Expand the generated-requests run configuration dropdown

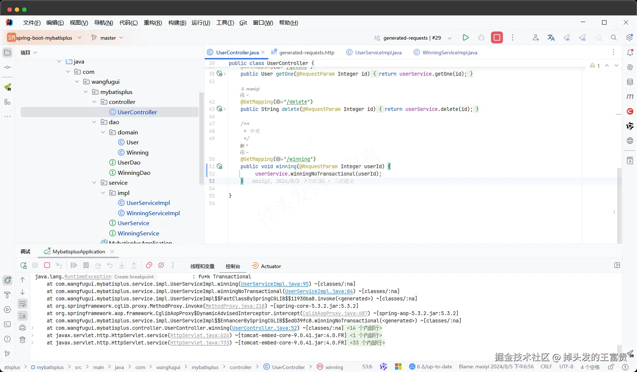click(x=449, y=38)
